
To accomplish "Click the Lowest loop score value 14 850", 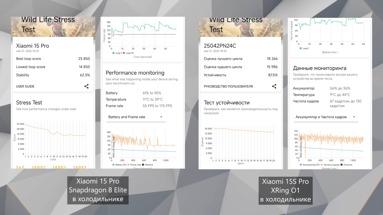I will click(84, 67).
